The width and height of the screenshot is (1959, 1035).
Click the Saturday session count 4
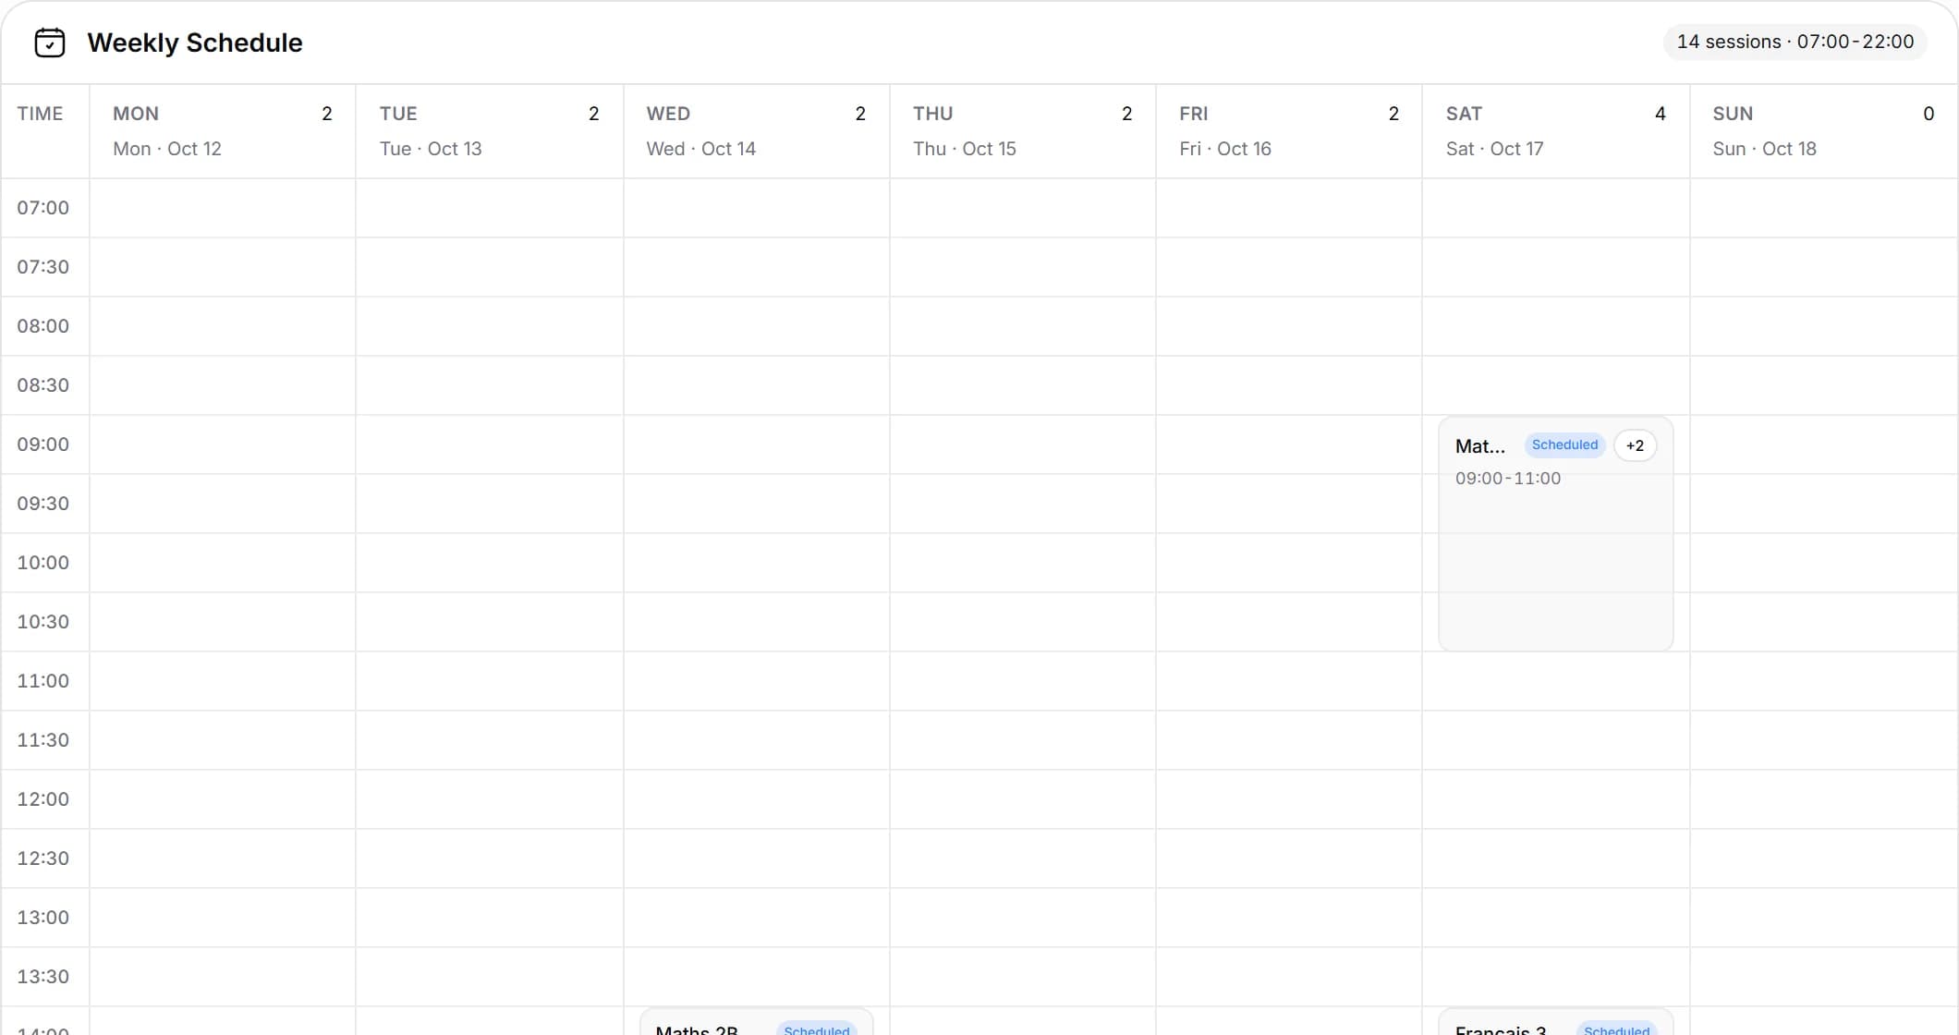click(1660, 114)
